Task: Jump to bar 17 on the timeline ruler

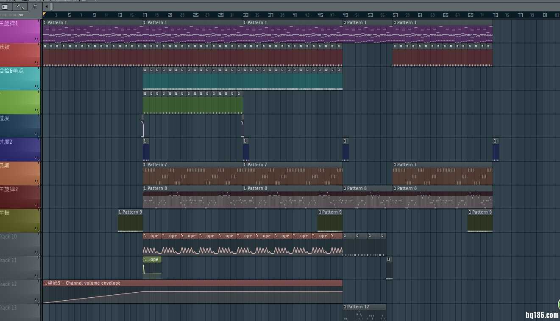Action: (145, 15)
